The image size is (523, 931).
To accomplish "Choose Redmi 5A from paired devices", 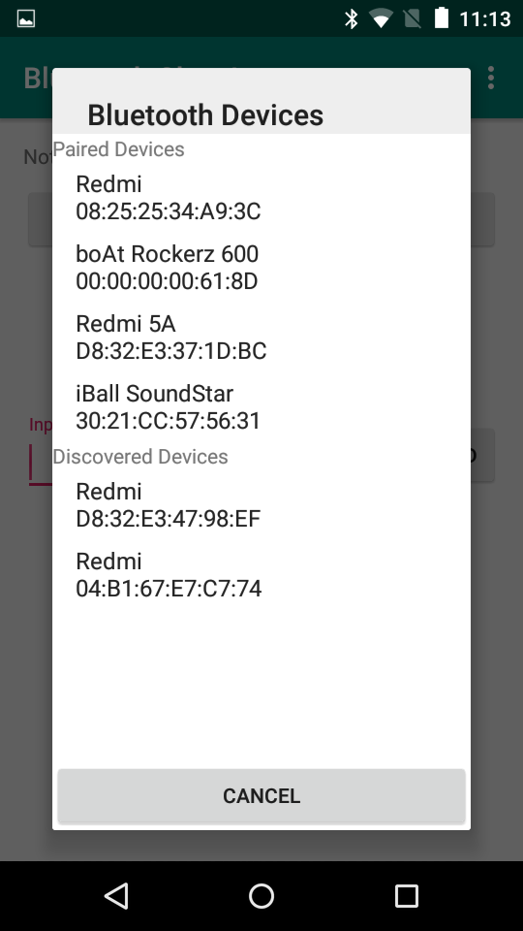I will tap(261, 337).
